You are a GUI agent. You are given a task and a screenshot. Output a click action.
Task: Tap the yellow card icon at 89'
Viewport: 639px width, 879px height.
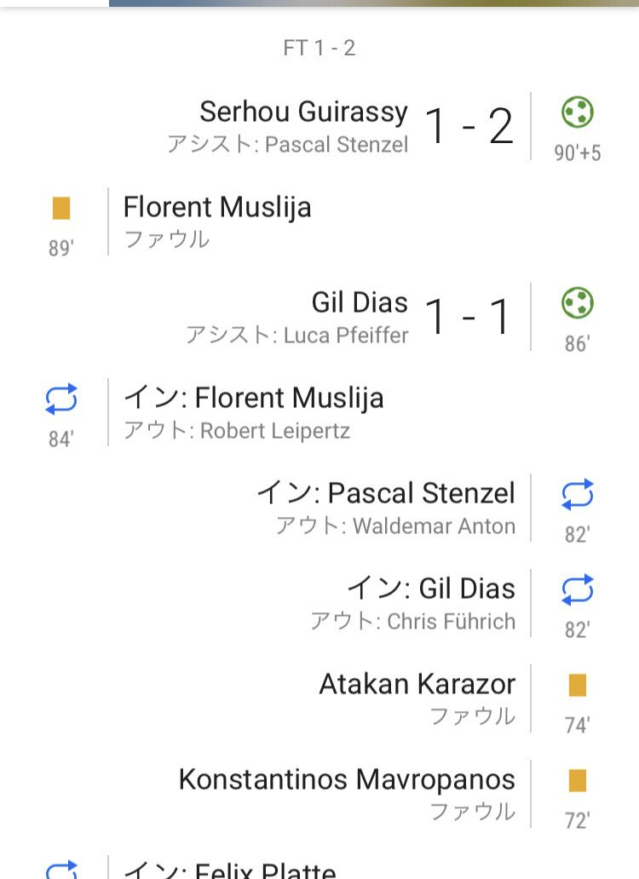point(61,209)
